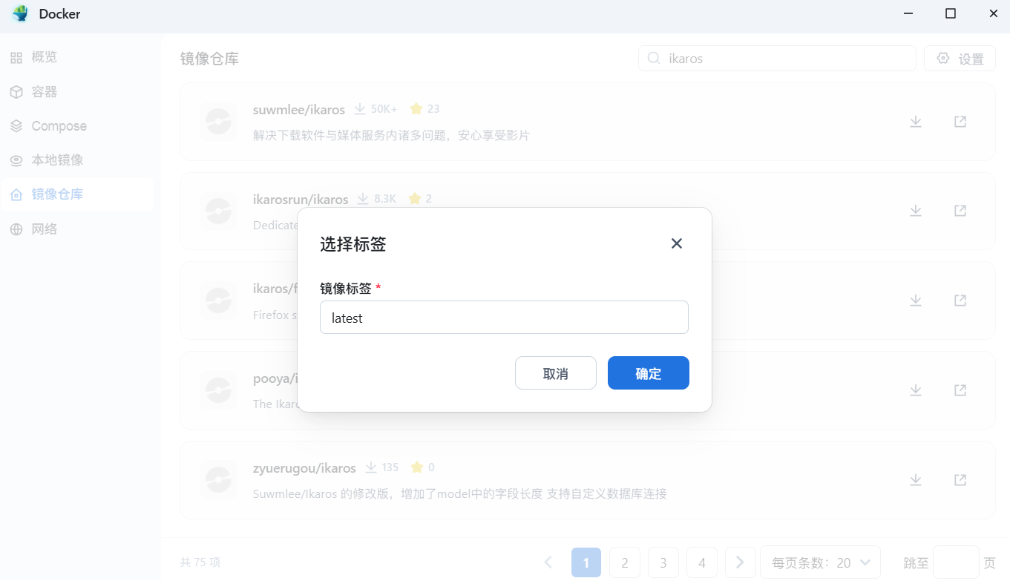Open Compose in the sidebar

[x=77, y=126]
